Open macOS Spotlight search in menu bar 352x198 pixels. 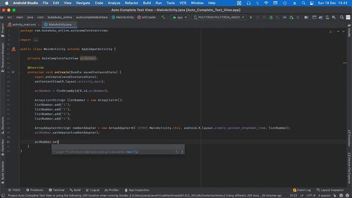[x=303, y=3]
